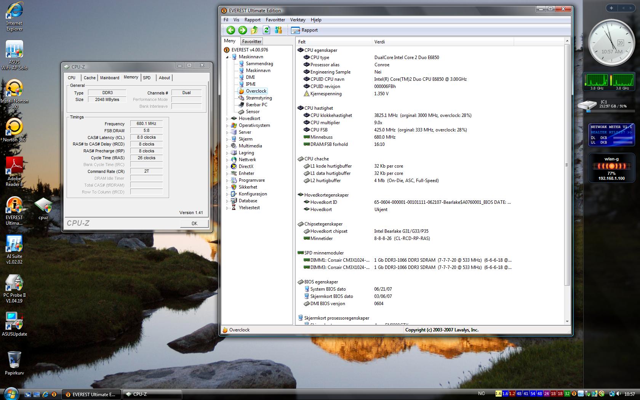Expand the Skjerm tree node
Viewport: 640px width, 400px height.
(227, 139)
